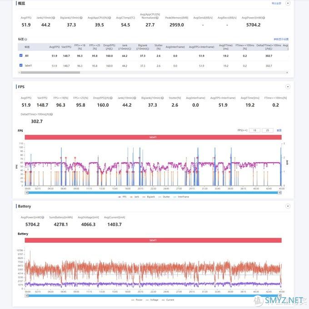The width and height of the screenshot is (309, 309).
Task: Open help icon beside Jank(/10min) in overview
Action: (54, 18)
